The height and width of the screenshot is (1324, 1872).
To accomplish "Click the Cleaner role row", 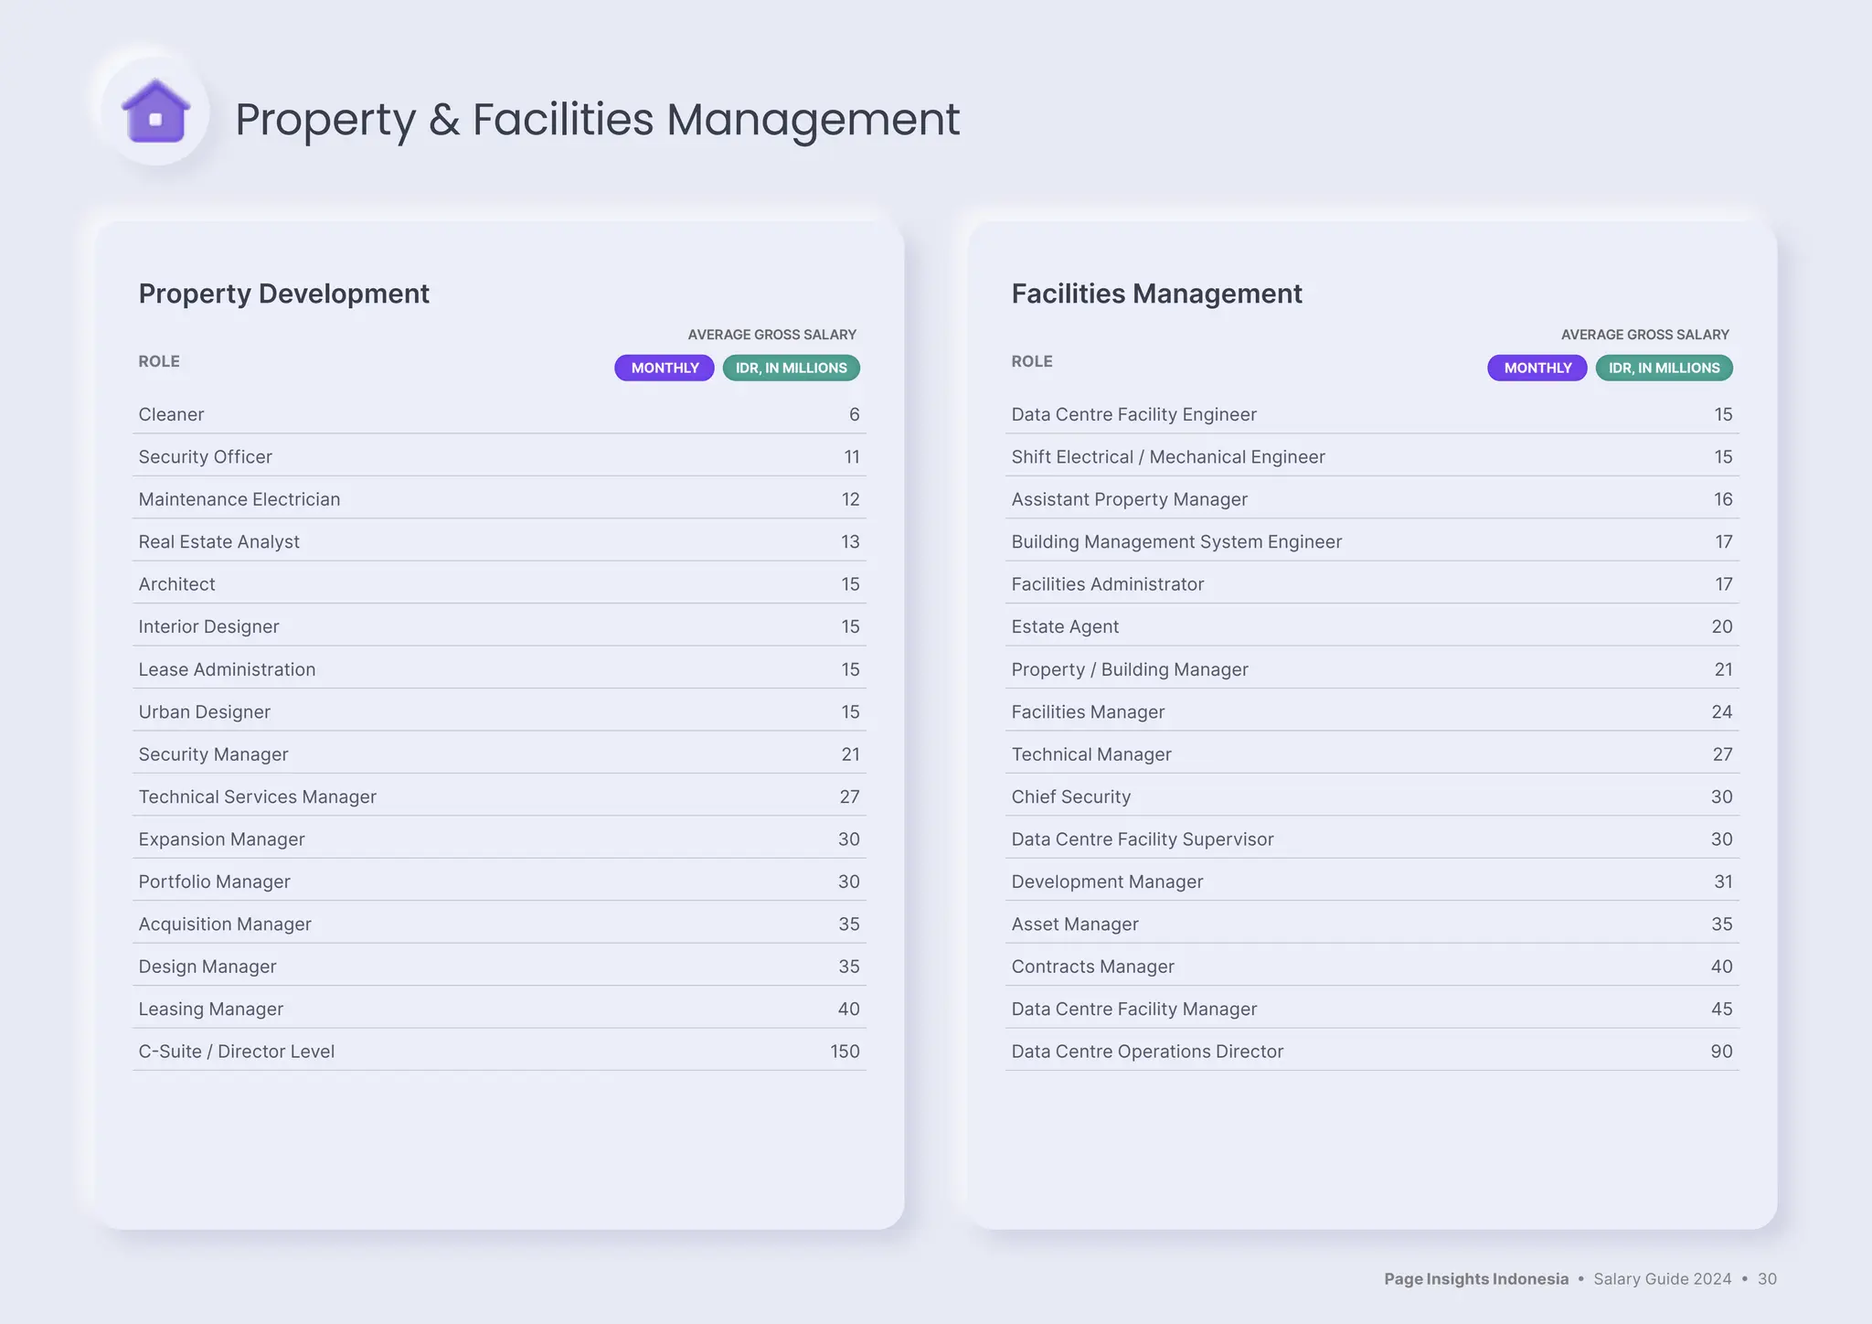I will (172, 414).
